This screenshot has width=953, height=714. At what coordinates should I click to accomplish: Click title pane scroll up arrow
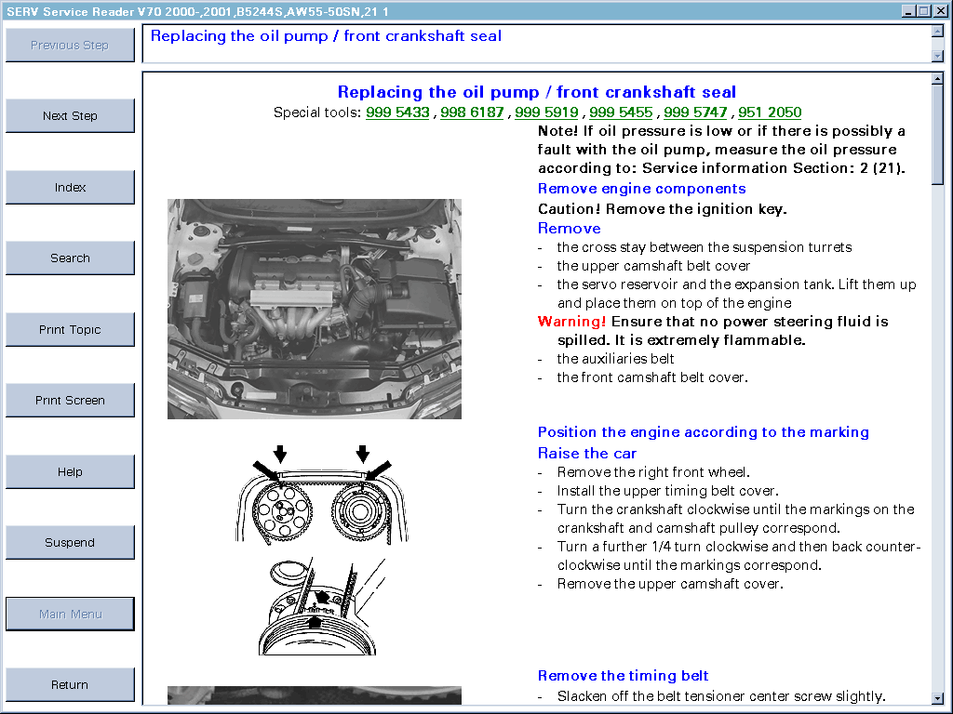coord(937,32)
